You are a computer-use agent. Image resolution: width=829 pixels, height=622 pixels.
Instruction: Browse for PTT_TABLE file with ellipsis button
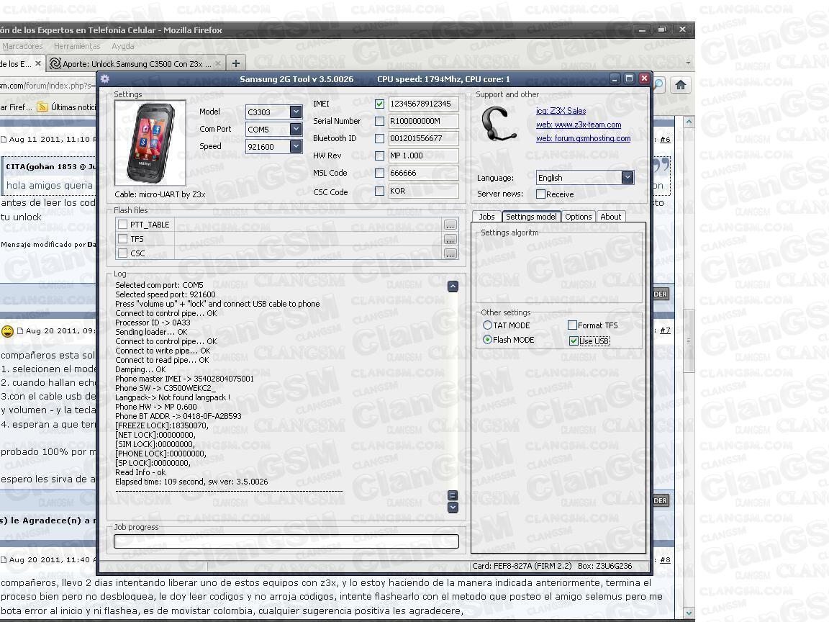point(450,225)
